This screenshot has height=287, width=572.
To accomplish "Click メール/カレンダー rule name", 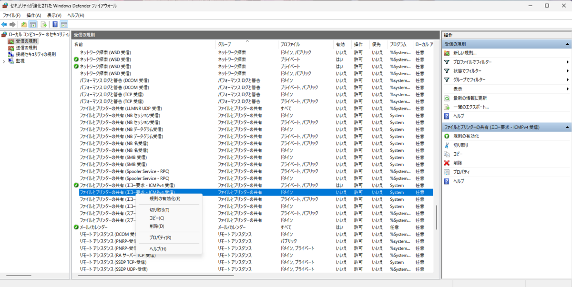I will (93, 227).
